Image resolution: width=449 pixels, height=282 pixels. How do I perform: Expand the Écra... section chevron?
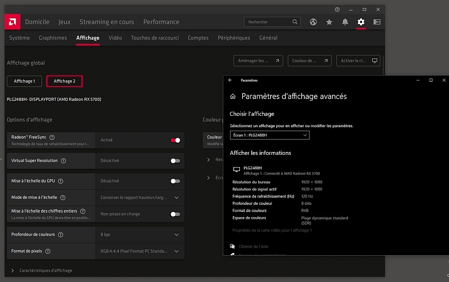point(208,178)
